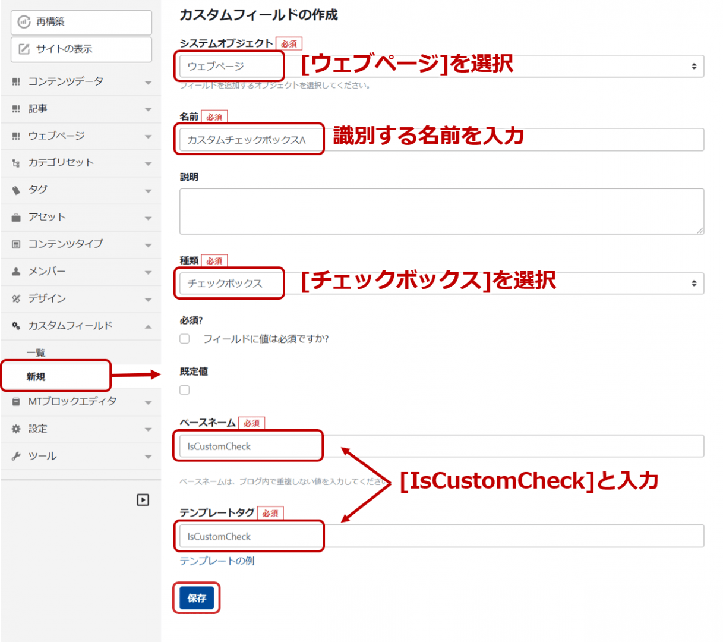This screenshot has width=723, height=642.
Task: Click the メンバー person icon
Action: pos(16,272)
